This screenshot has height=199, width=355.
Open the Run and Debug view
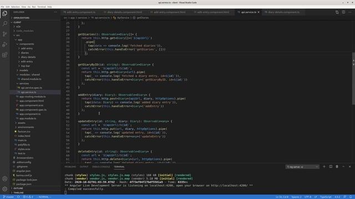tap(5, 44)
